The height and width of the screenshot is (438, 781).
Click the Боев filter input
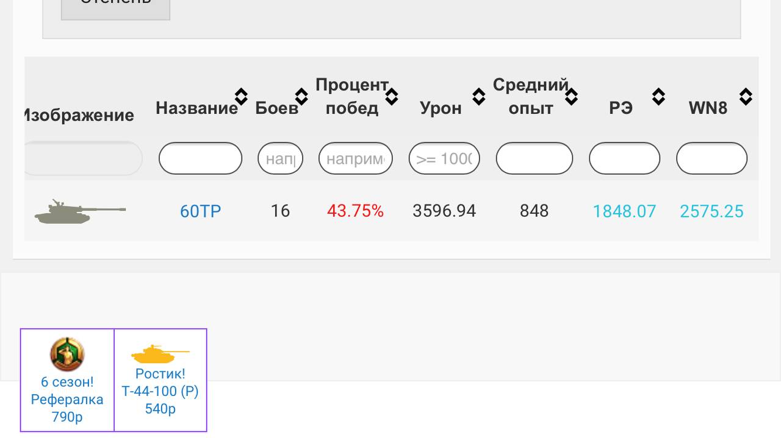(280, 158)
